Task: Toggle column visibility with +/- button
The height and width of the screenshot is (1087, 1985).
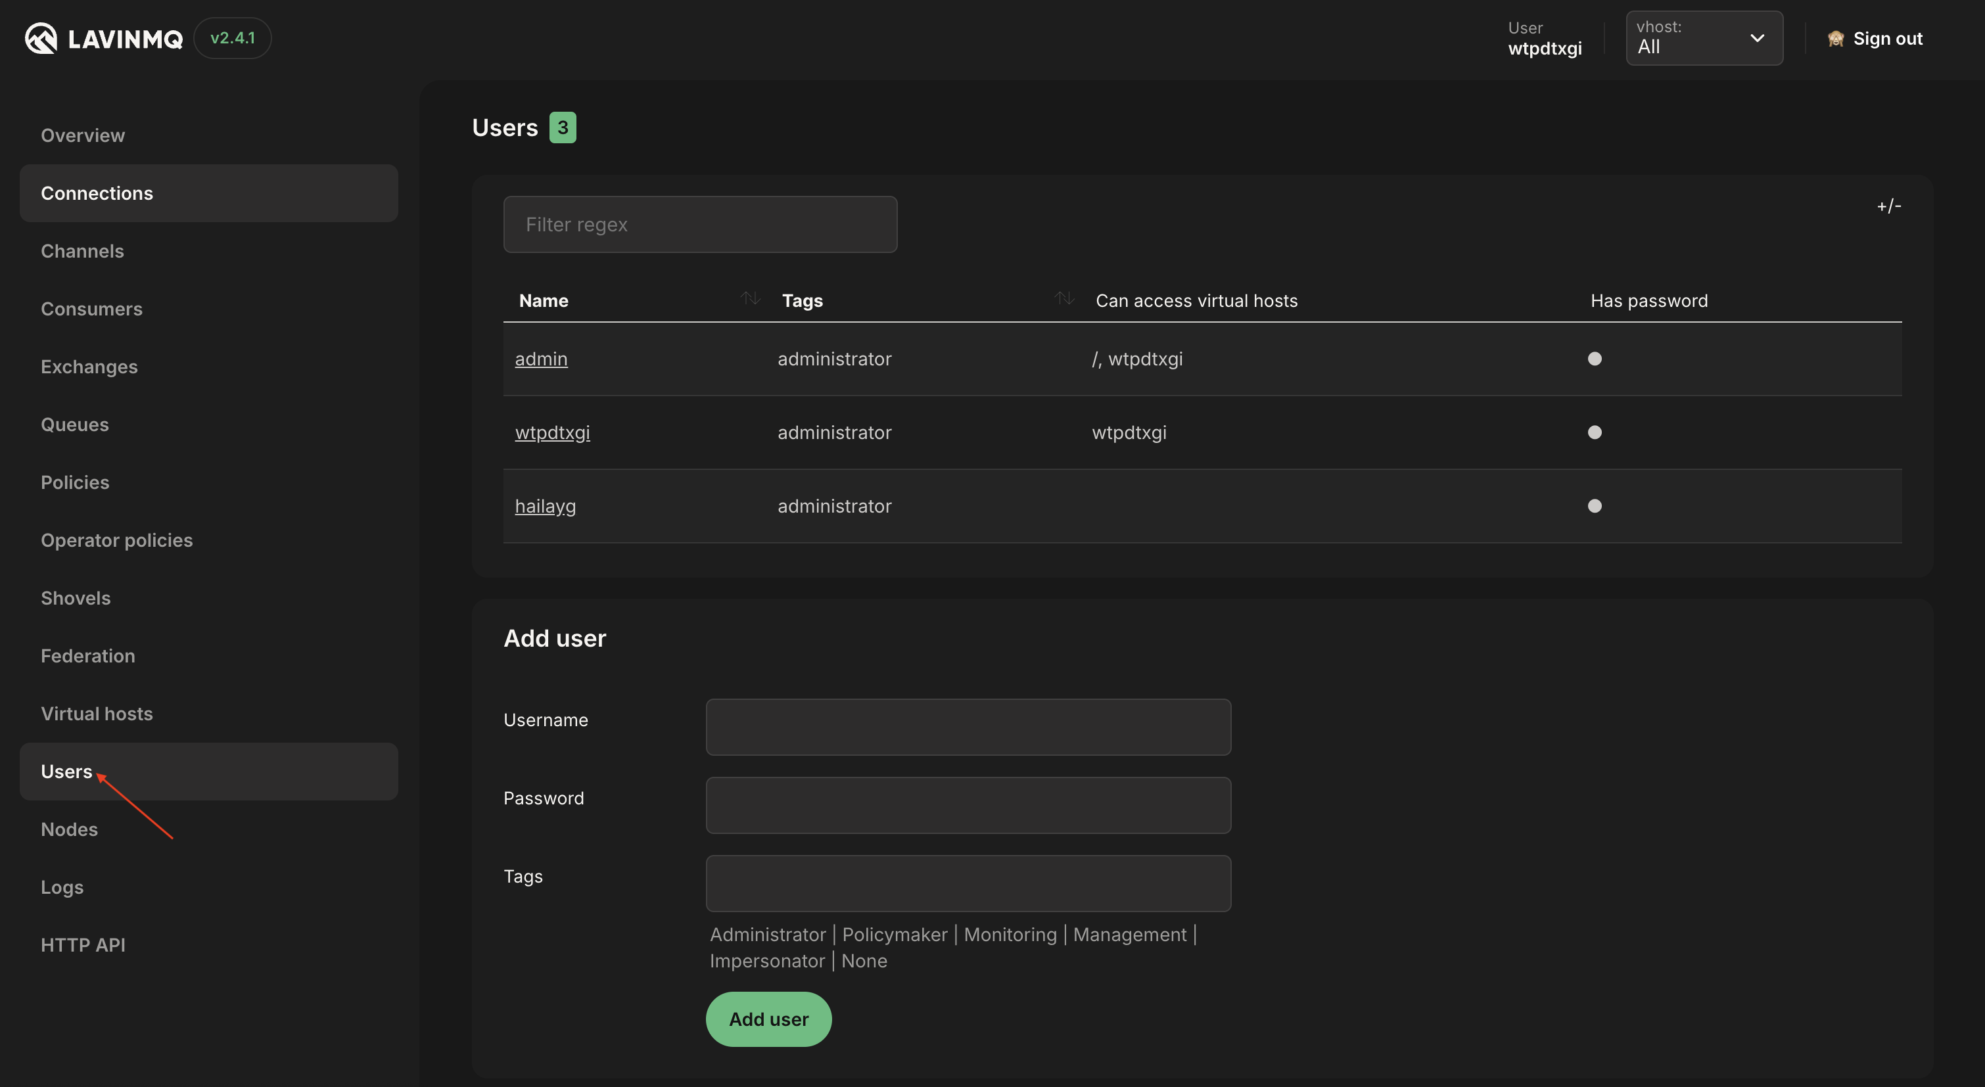Action: click(x=1888, y=206)
